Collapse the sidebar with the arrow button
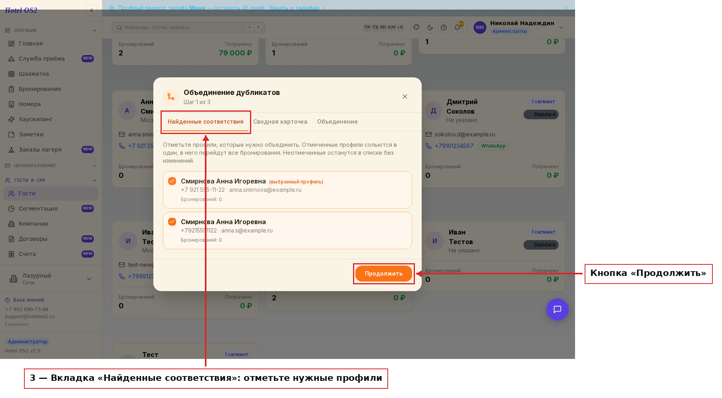The height and width of the screenshot is (398, 722). point(91,10)
